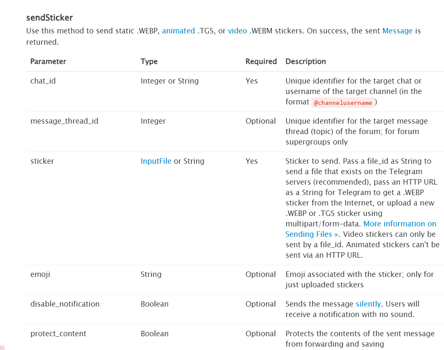Click the sticker parameter name
Screen dimensions: 444x350
point(42,161)
